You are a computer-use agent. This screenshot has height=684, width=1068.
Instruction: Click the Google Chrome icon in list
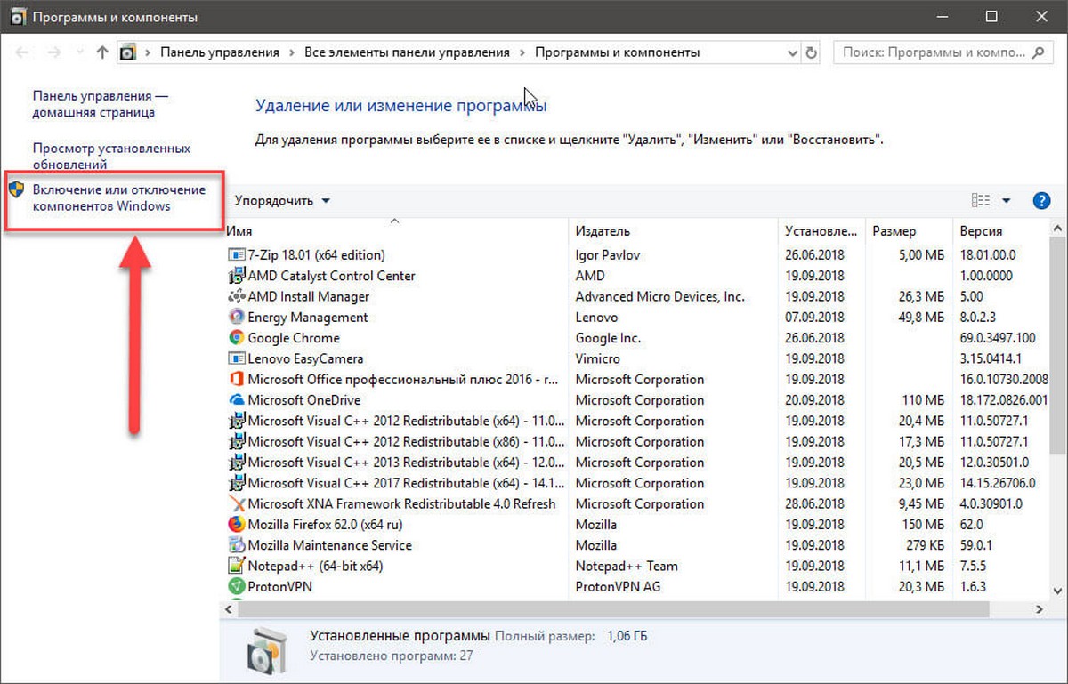click(x=236, y=338)
